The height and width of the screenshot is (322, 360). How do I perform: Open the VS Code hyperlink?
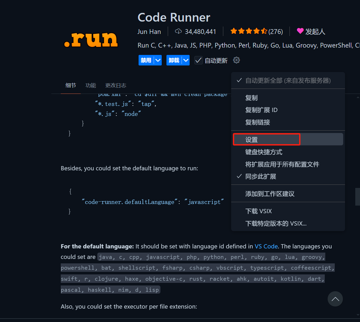point(266,246)
